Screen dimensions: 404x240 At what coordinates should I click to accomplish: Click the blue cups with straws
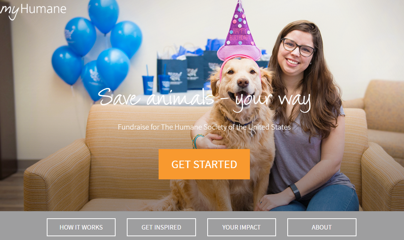pos(156,82)
